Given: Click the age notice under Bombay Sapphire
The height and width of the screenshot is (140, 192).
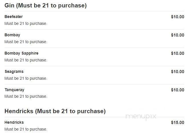Looking at the screenshot, I should click(x=26, y=60).
